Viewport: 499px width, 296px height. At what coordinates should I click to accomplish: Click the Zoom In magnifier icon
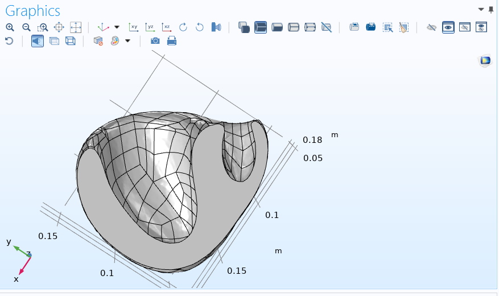click(10, 27)
